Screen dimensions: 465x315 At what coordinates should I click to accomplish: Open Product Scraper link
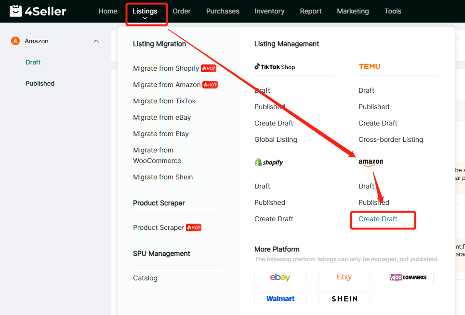[x=159, y=227]
